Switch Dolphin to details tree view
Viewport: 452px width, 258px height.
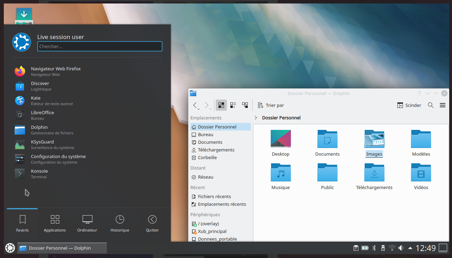[245, 105]
